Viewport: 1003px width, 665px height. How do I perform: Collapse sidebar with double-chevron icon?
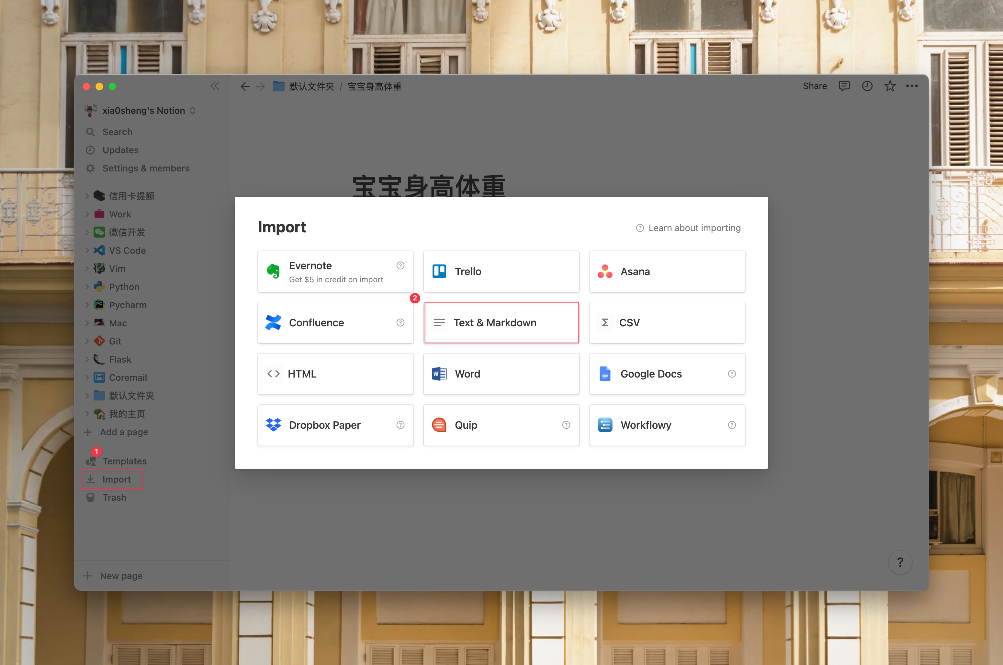pyautogui.click(x=215, y=86)
